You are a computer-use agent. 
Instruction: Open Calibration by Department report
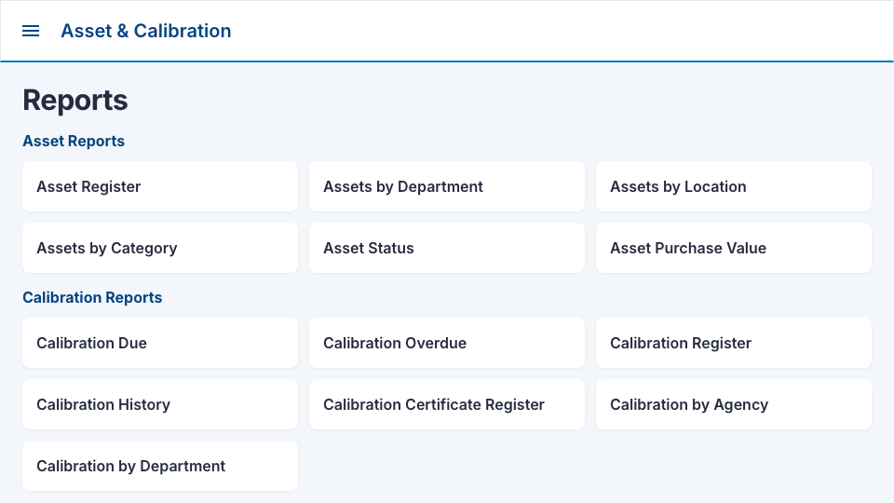click(x=160, y=466)
